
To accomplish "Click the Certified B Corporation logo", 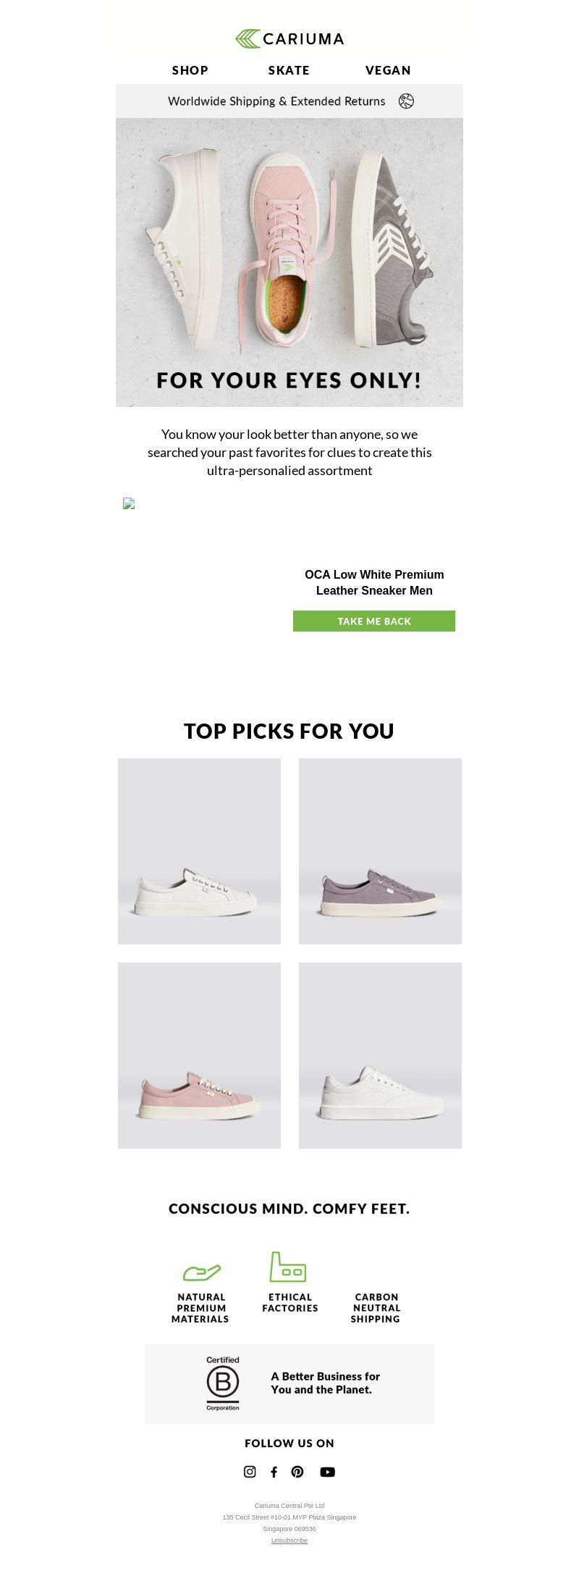I will point(223,1383).
